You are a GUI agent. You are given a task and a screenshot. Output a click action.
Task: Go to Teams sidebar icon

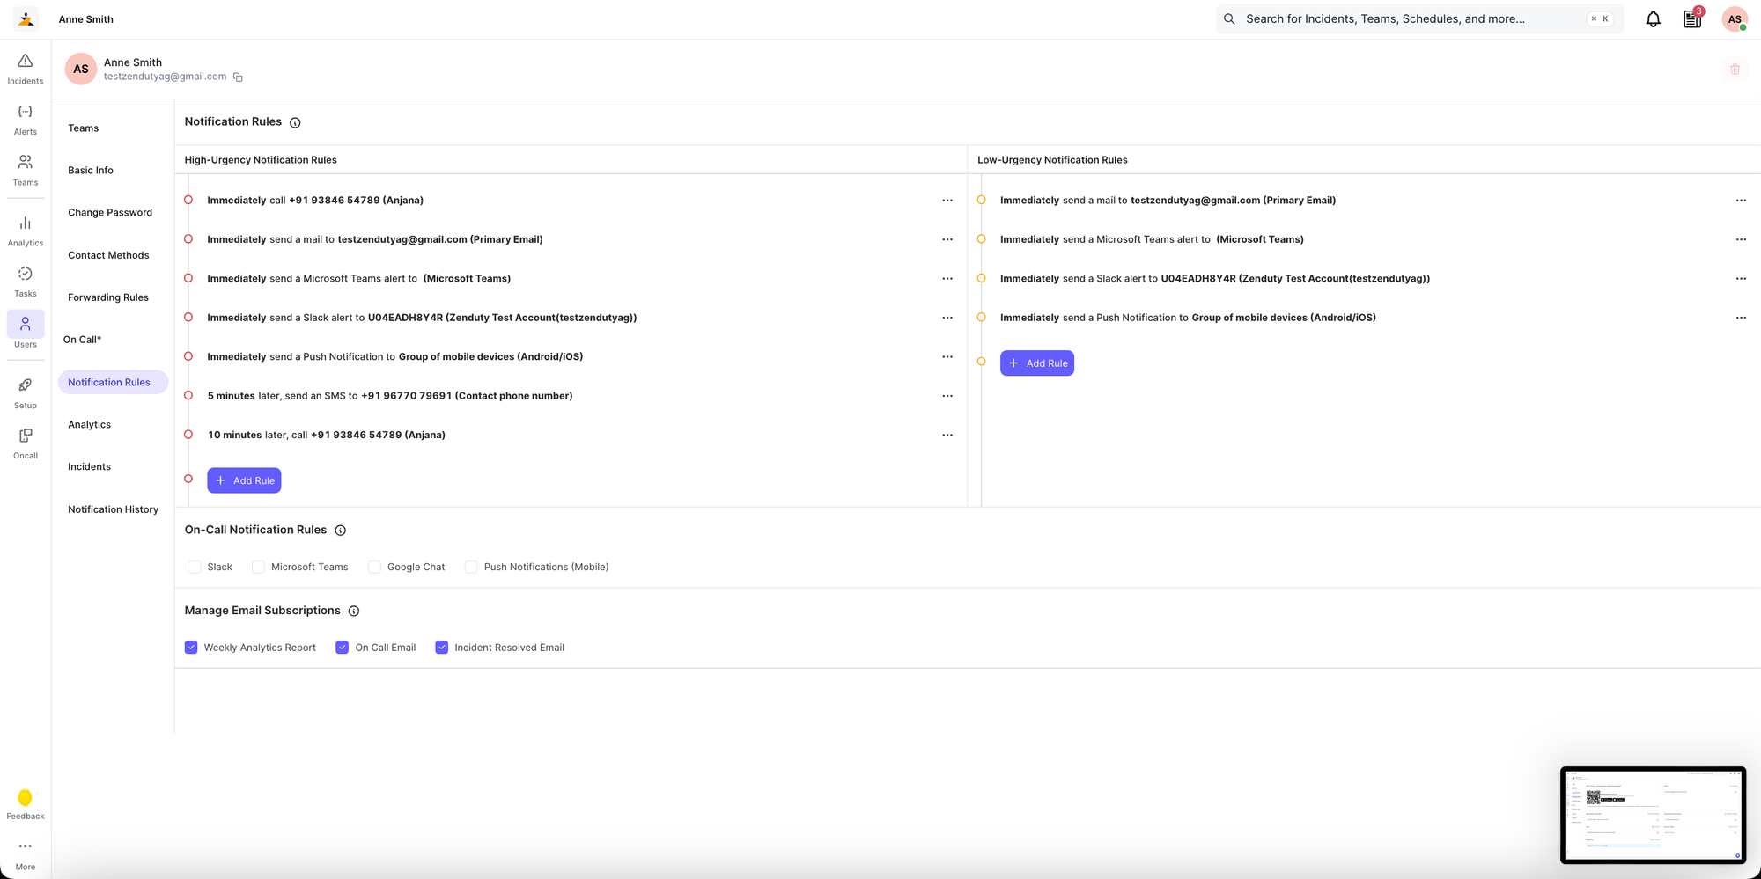26,171
